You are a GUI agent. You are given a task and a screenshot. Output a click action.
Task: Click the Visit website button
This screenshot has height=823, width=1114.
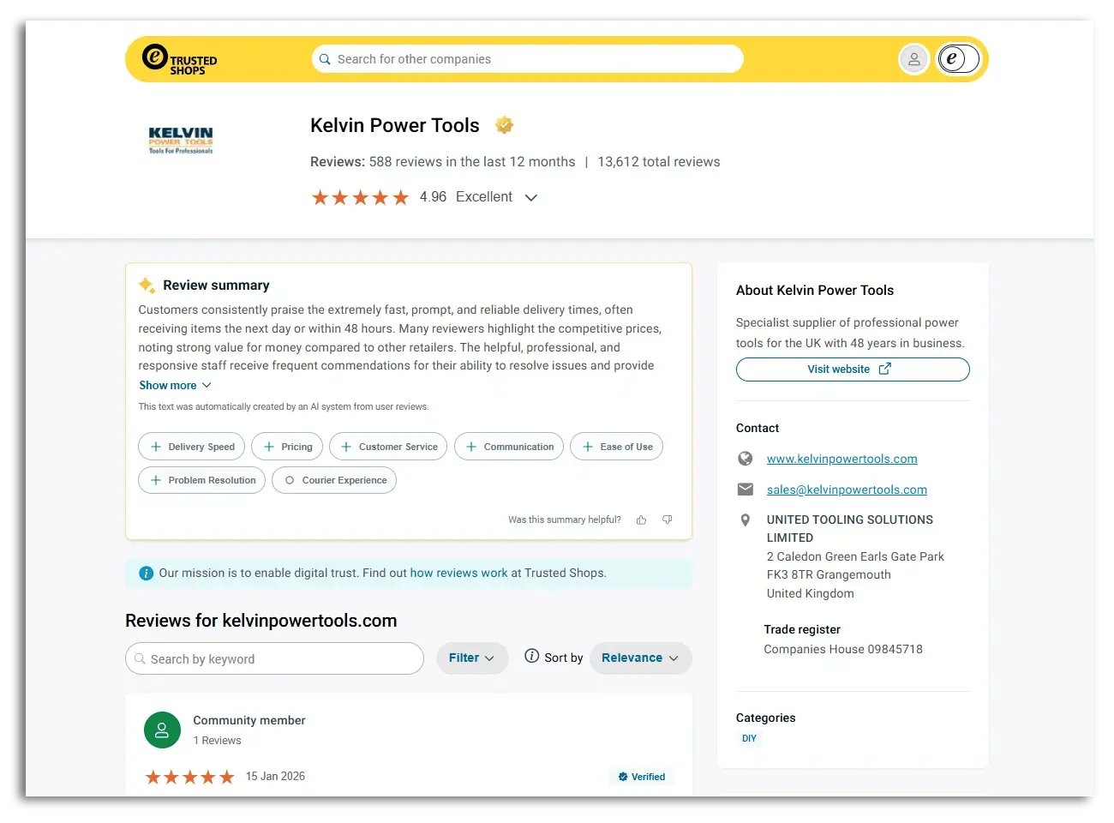852,369
